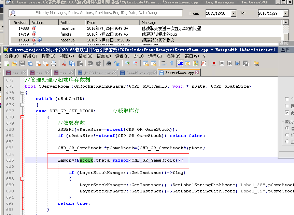This screenshot has width=294, height=215.
Task: Open the To date dropdown in Log Messages
Action: coord(285,13)
